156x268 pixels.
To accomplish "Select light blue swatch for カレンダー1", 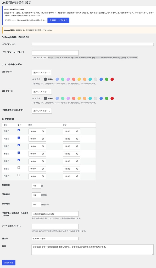I will coord(57,79).
